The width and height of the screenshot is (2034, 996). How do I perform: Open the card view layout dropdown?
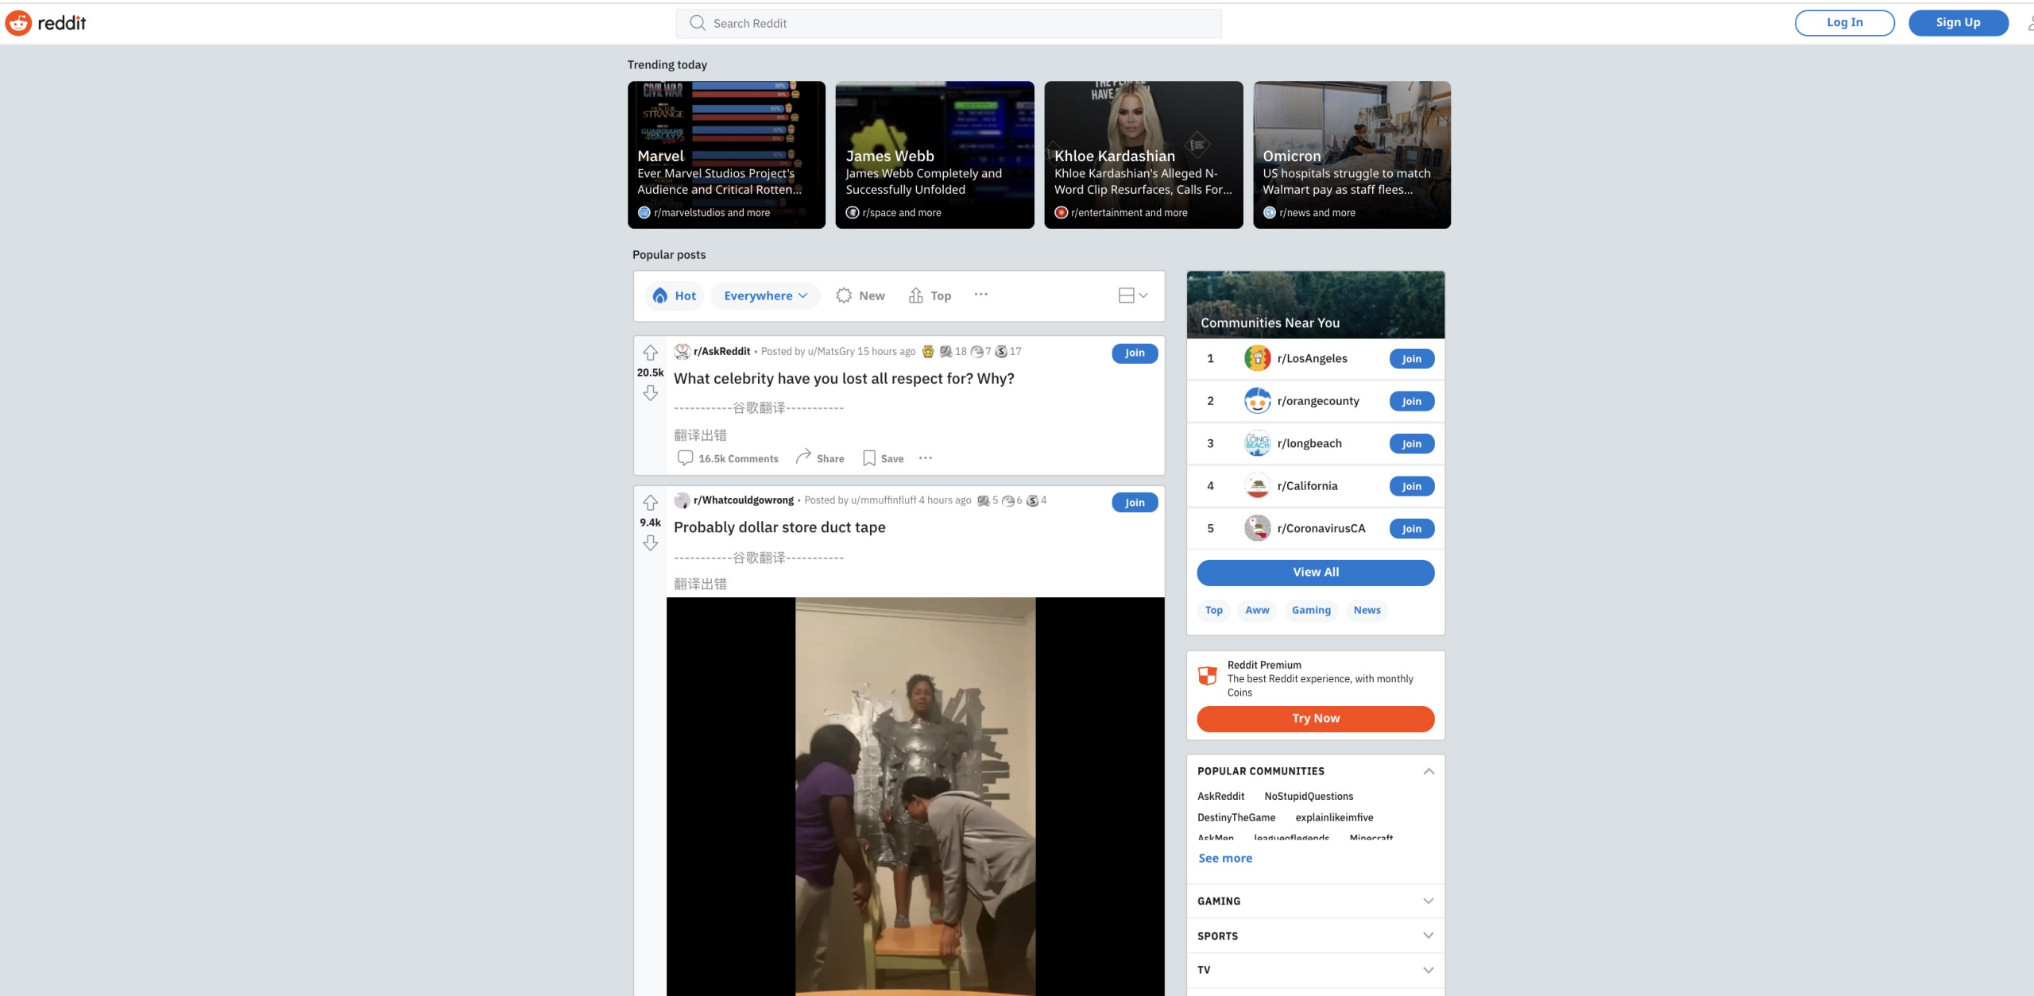[1133, 295]
